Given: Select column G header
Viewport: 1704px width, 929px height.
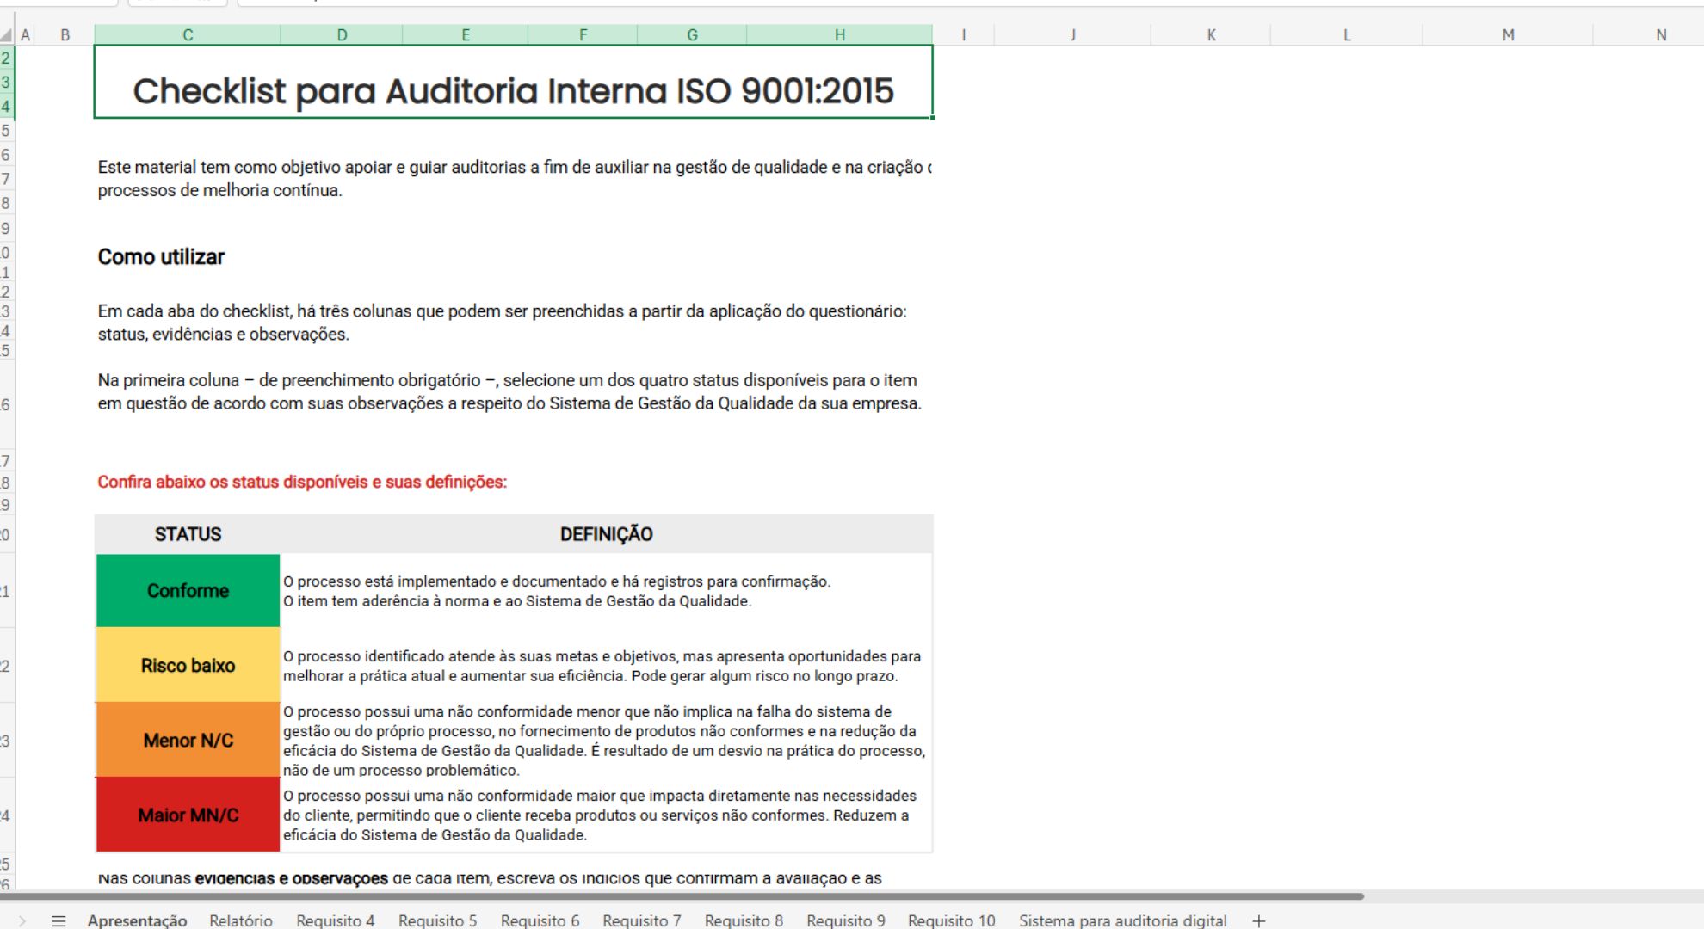Looking at the screenshot, I should pyautogui.click(x=692, y=35).
